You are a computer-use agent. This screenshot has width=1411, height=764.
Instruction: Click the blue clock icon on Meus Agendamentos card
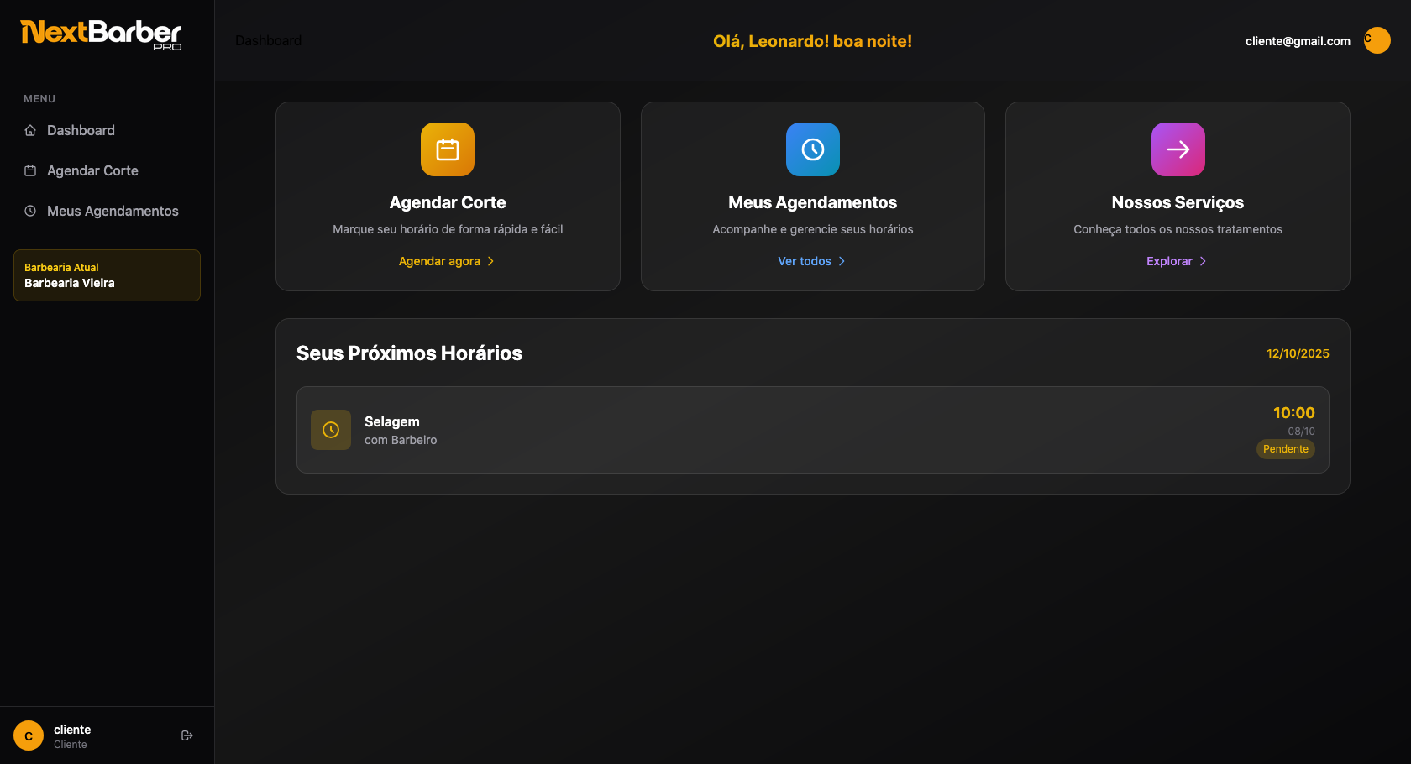coord(812,149)
